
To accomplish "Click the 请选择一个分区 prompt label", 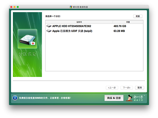I will click(x=53, y=16).
